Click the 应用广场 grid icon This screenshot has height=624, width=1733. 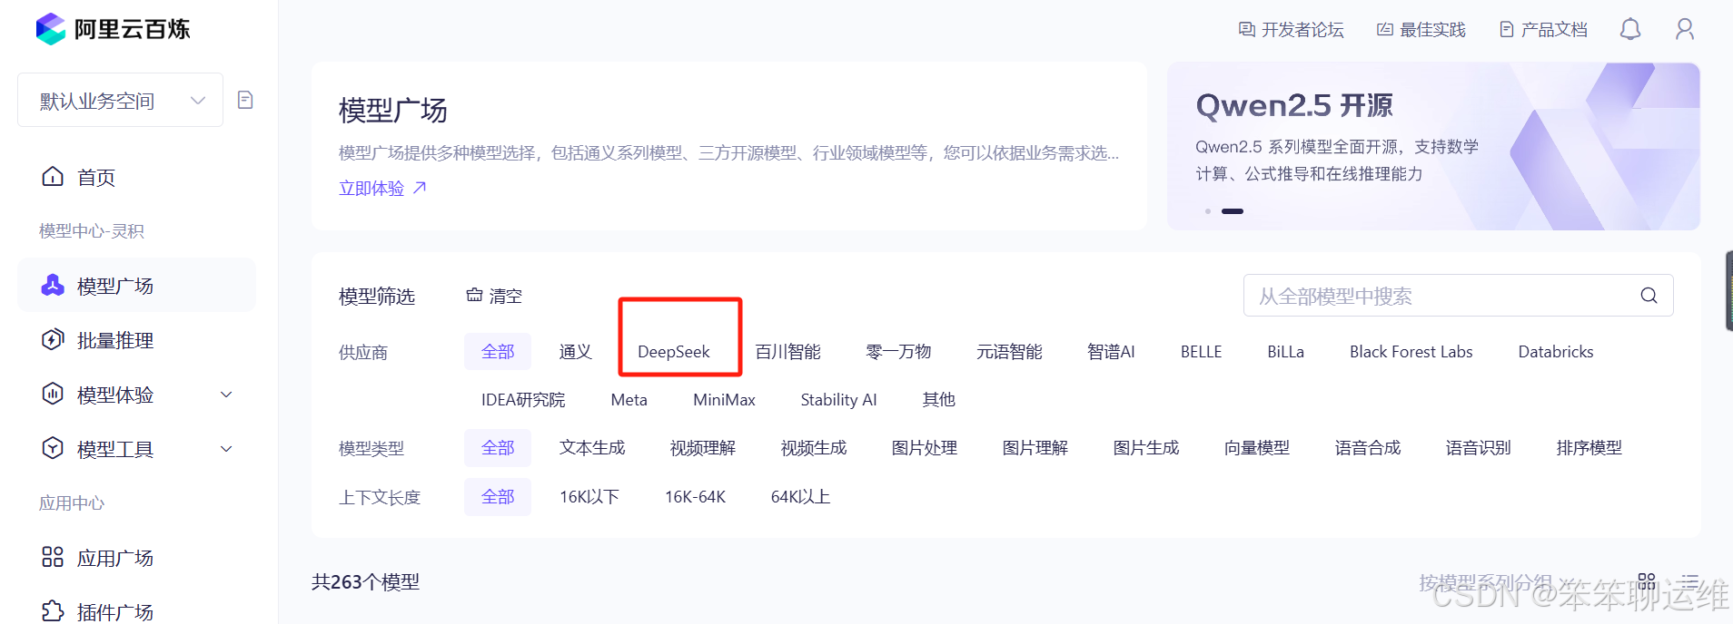click(53, 557)
